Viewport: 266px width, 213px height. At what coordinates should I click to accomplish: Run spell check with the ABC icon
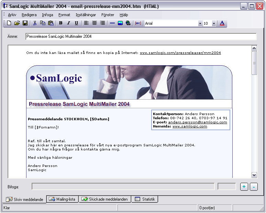(x=138, y=23)
